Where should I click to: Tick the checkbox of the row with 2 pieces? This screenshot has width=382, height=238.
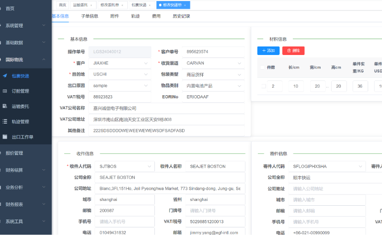pyautogui.click(x=264, y=86)
